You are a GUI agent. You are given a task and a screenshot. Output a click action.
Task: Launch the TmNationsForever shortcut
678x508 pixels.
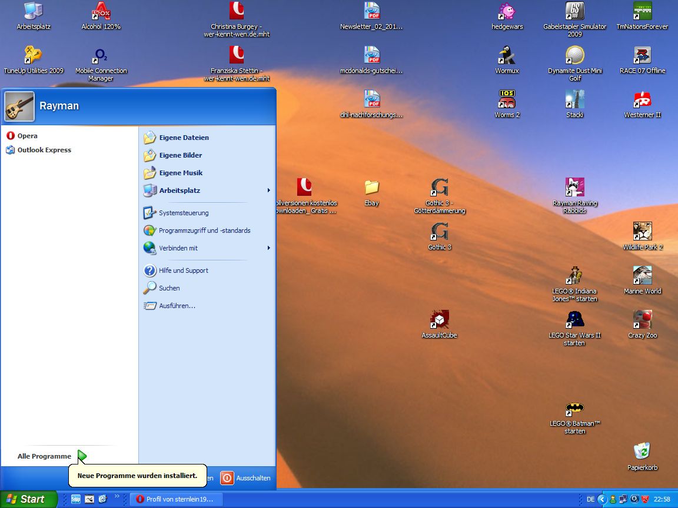click(x=642, y=16)
